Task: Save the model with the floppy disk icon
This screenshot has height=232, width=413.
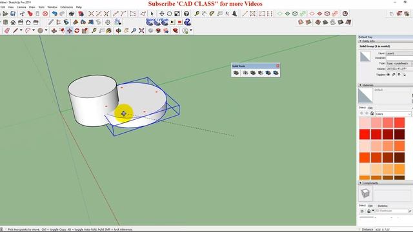Action: [13, 14]
